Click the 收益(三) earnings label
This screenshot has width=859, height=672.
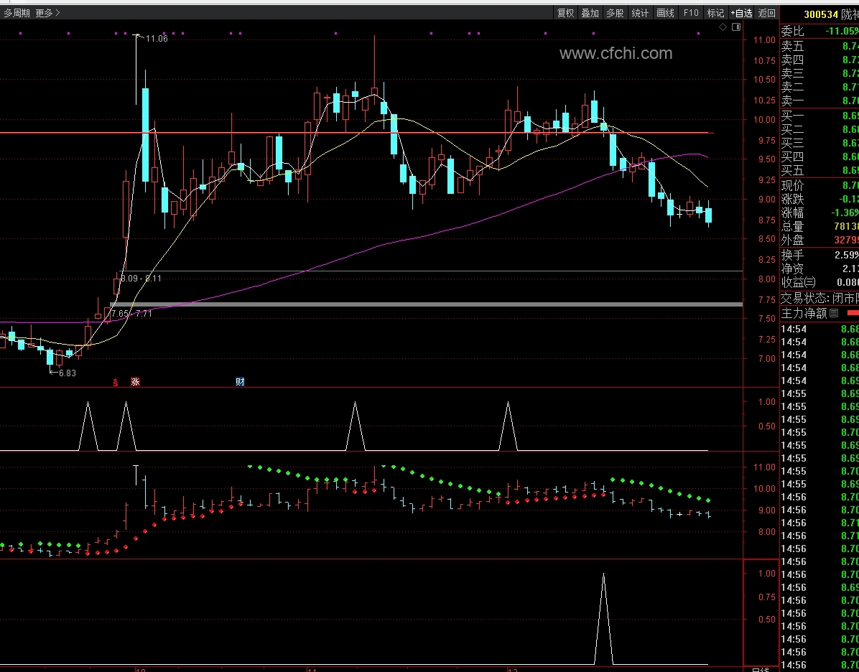tap(798, 283)
